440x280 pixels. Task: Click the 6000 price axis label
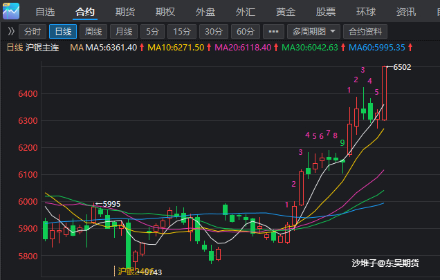point(28,201)
